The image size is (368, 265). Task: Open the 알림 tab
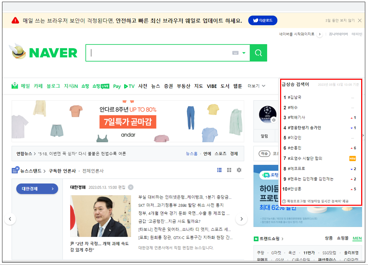(264, 136)
